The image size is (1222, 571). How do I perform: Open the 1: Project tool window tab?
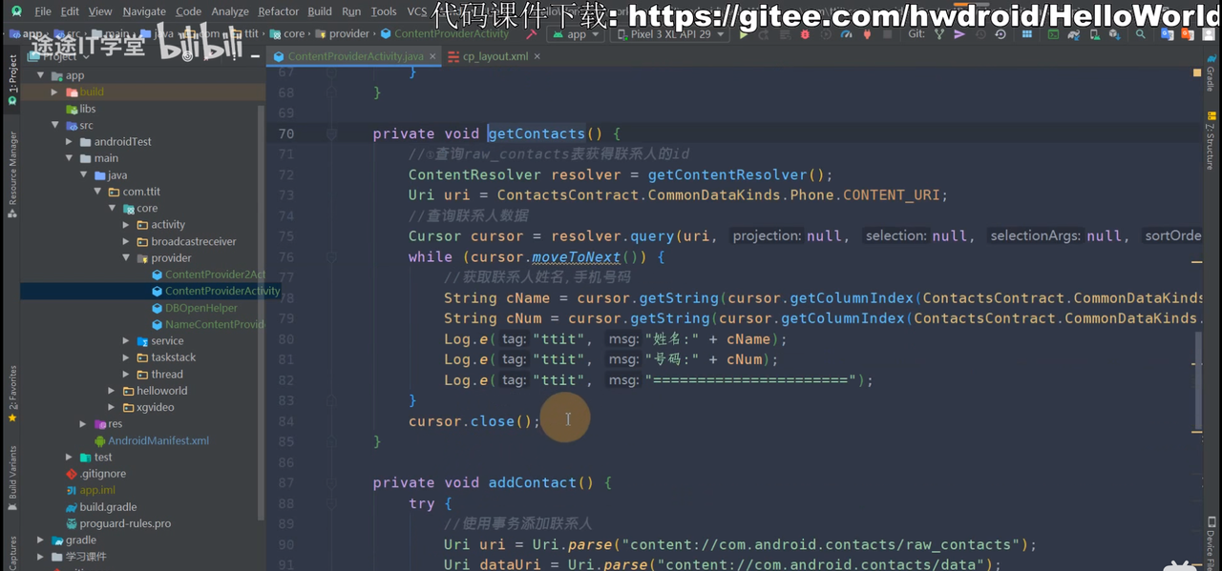tap(12, 79)
